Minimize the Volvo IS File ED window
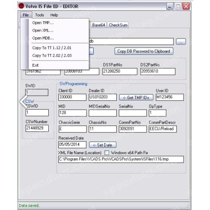Screen dimensions: 210x210 [x=170, y=6]
